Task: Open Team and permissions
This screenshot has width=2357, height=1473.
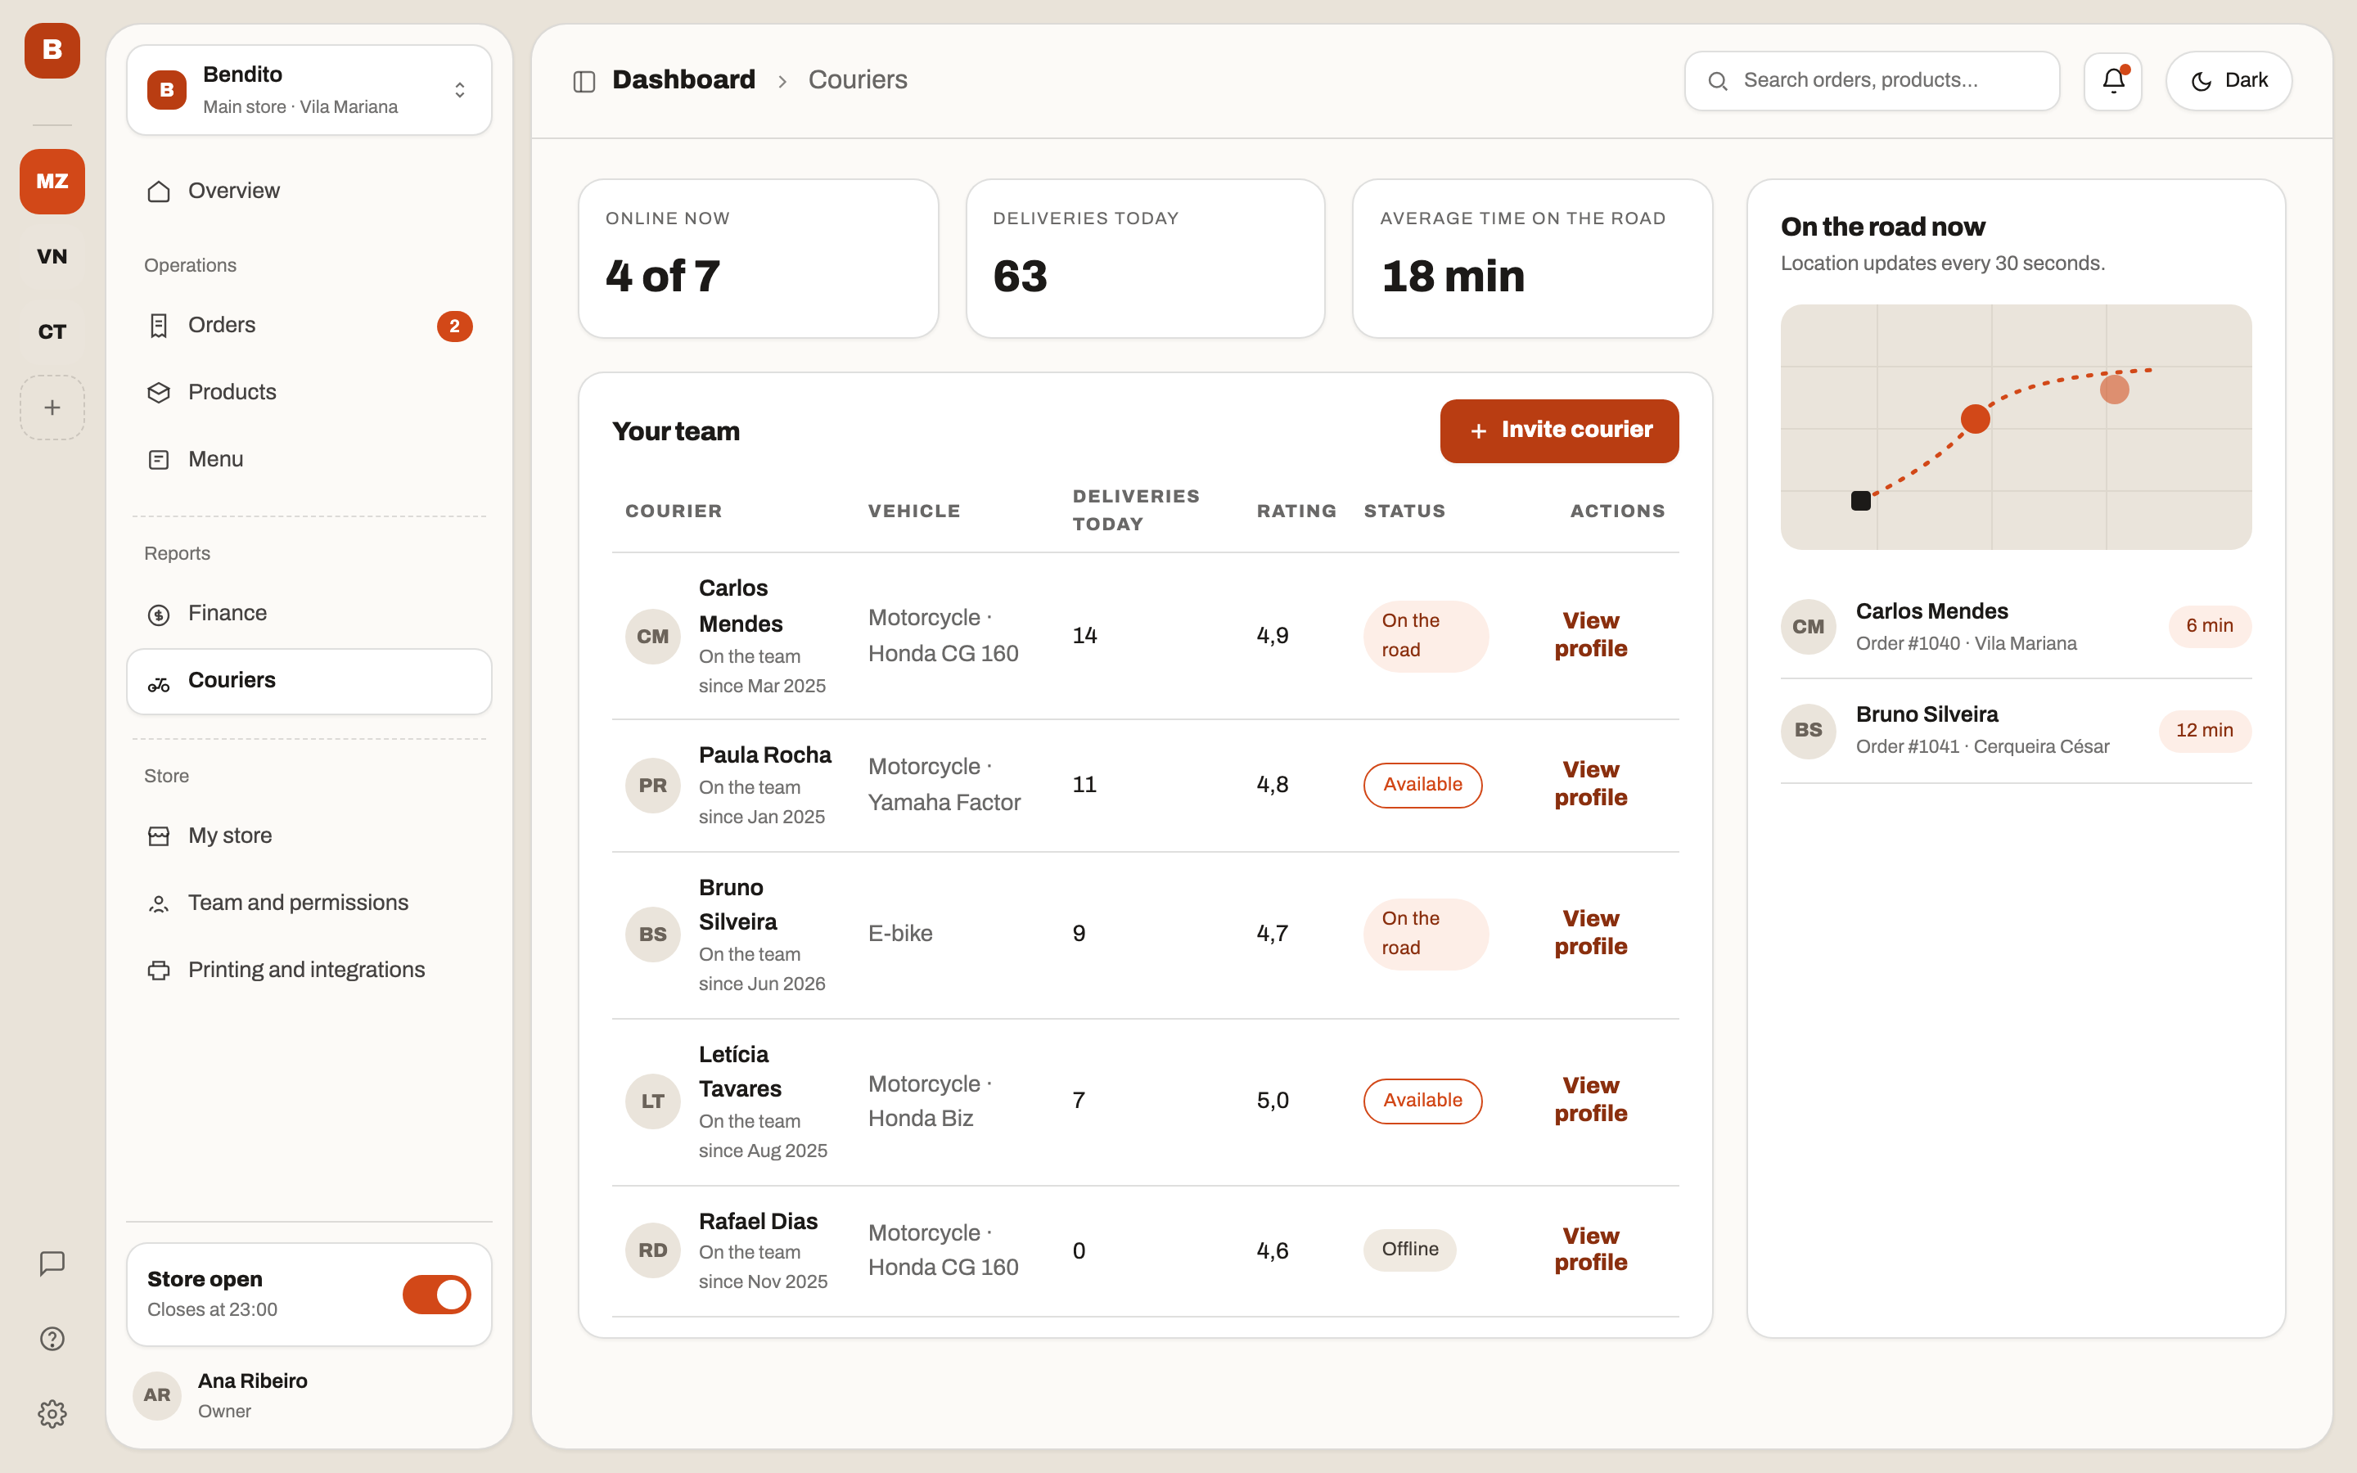Action: pyautogui.click(x=309, y=903)
